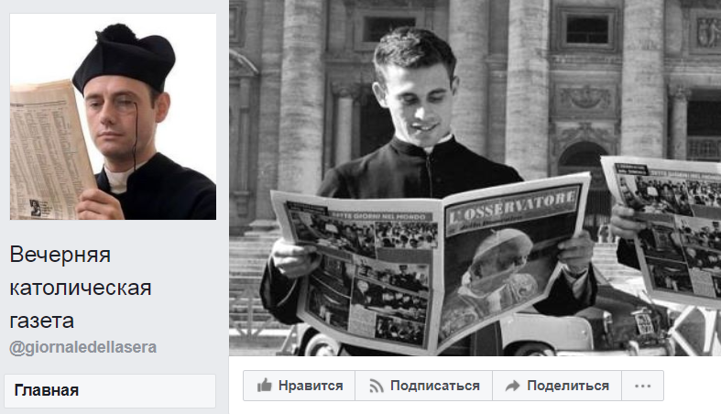
Task: Open the profile picture of priest with monocle
Action: tap(113, 116)
